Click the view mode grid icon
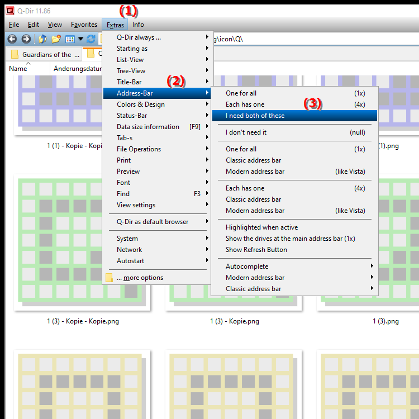 (x=70, y=39)
